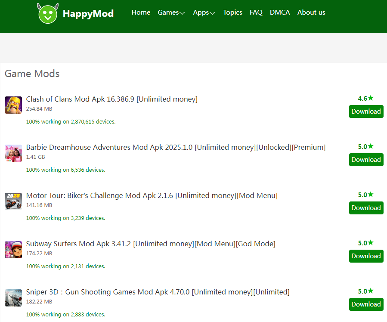Click the 5.0 star rating for Subway Surfers
Image resolution: width=387 pixels, height=322 pixels.
click(366, 243)
